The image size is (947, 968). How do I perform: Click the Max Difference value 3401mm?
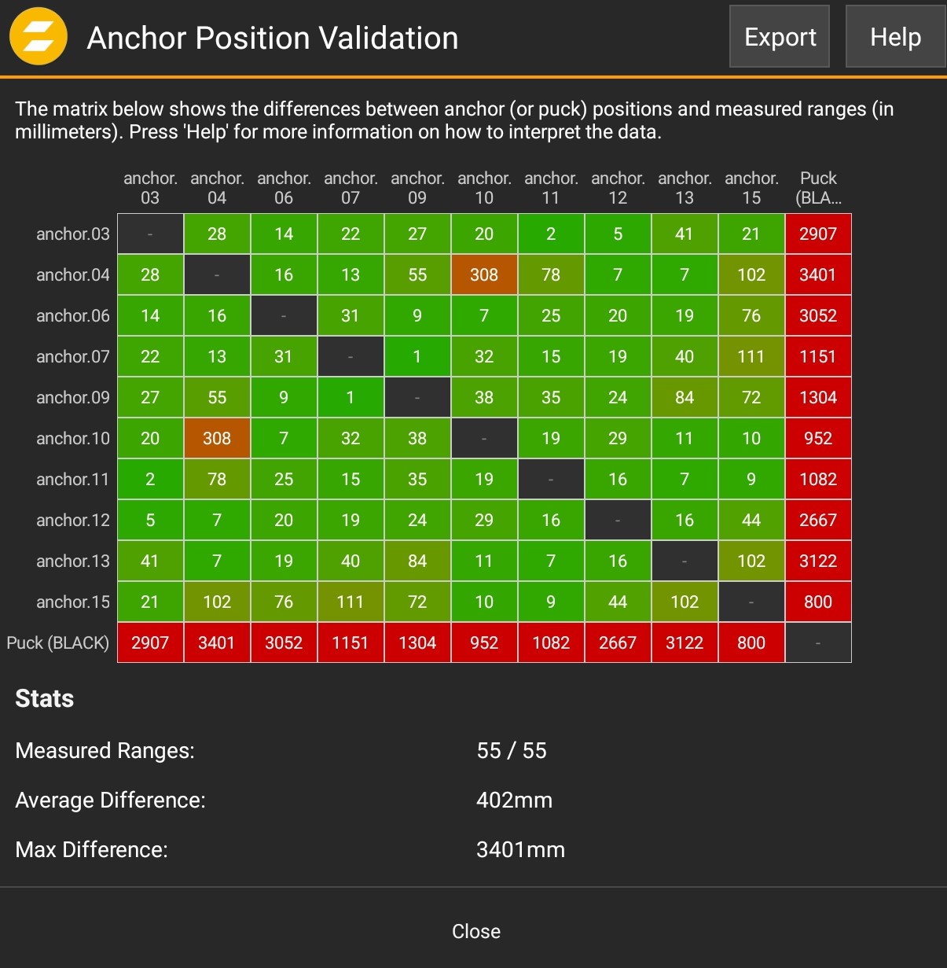tap(520, 849)
